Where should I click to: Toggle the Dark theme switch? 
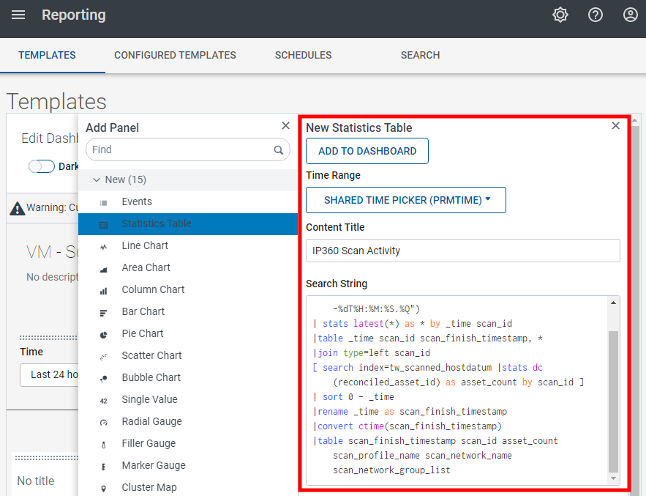[41, 166]
